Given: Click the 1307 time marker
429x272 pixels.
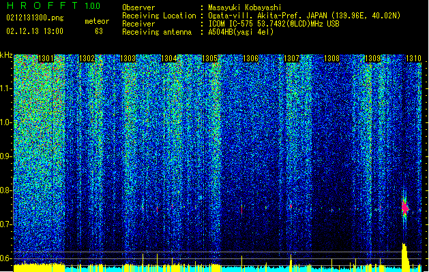Looking at the screenshot, I should [x=291, y=58].
